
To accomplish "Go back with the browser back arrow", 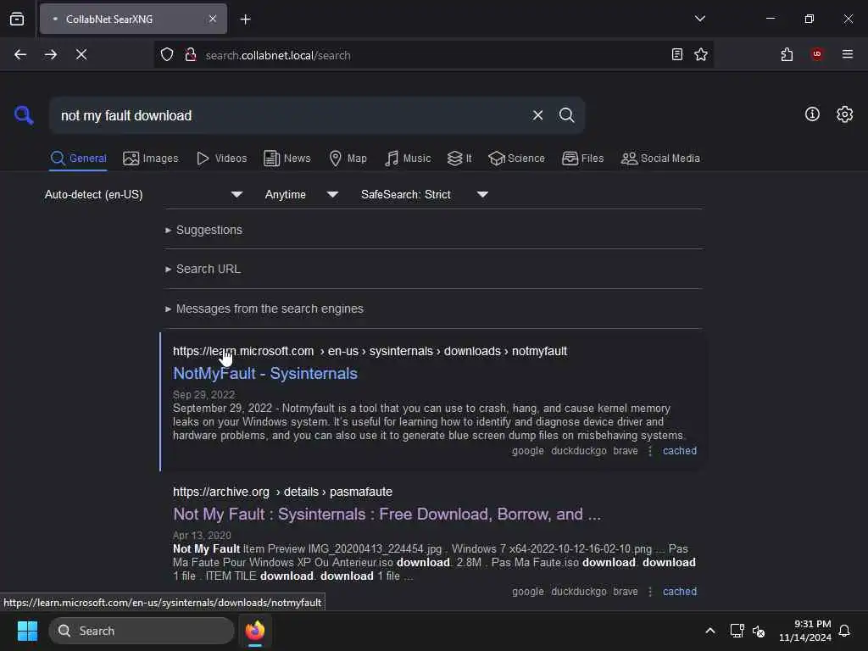I will [20, 54].
